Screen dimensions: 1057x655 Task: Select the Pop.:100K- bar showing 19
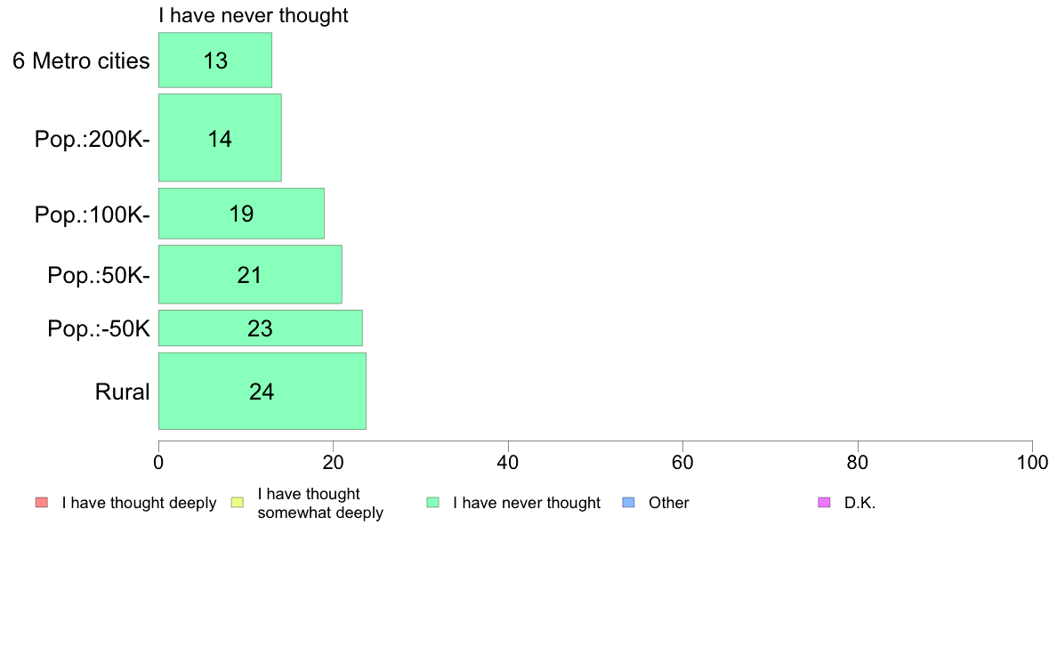pyautogui.click(x=241, y=214)
